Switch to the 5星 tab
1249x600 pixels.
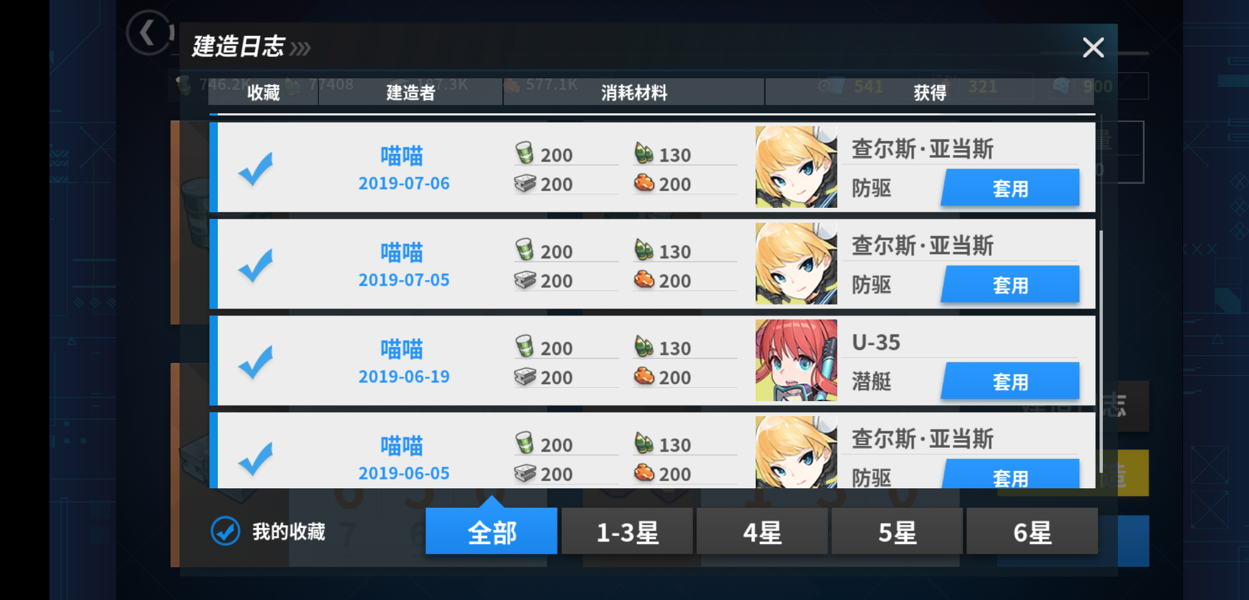(x=897, y=531)
